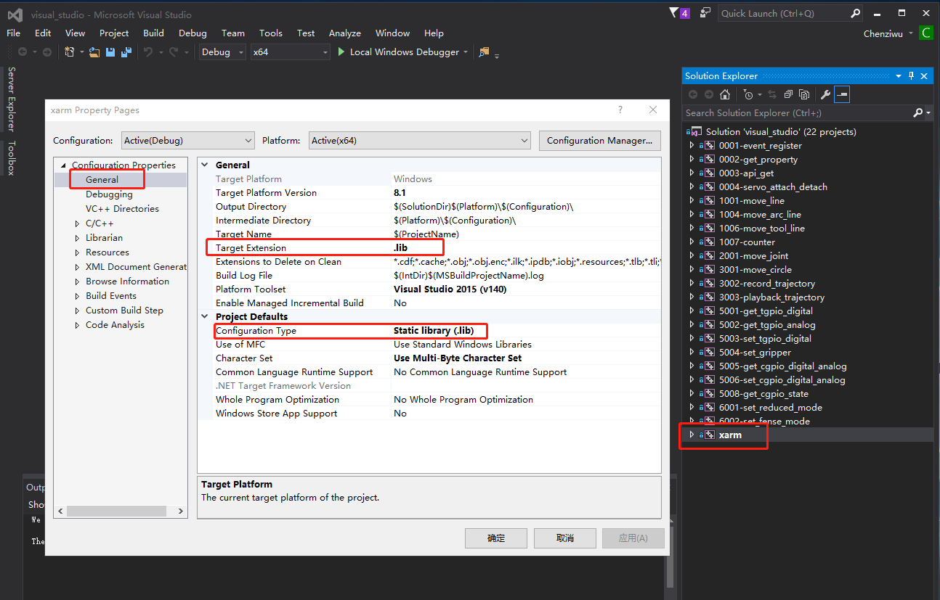Open the Help menu
Screen dimensions: 940x600
[434, 33]
